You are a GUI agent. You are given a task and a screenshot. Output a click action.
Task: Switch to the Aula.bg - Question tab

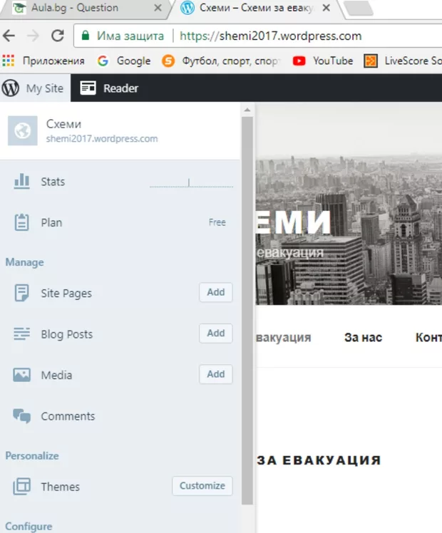85,8
